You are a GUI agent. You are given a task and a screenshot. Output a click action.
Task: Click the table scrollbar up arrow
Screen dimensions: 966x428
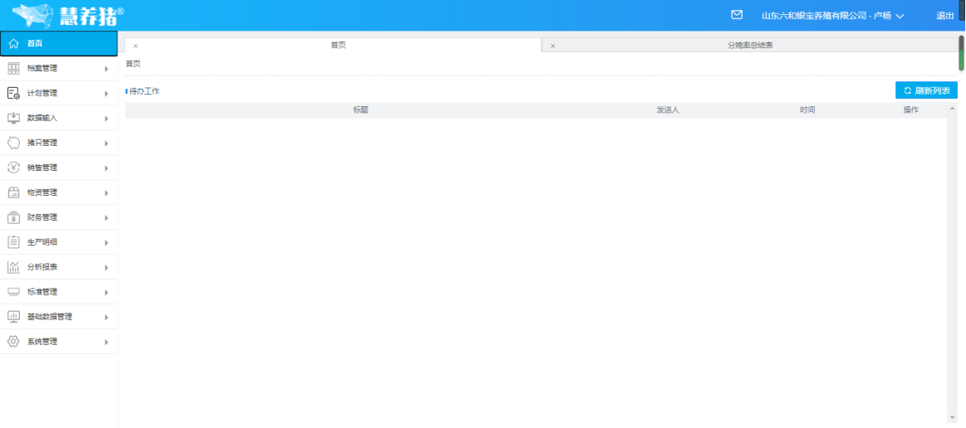[953, 108]
